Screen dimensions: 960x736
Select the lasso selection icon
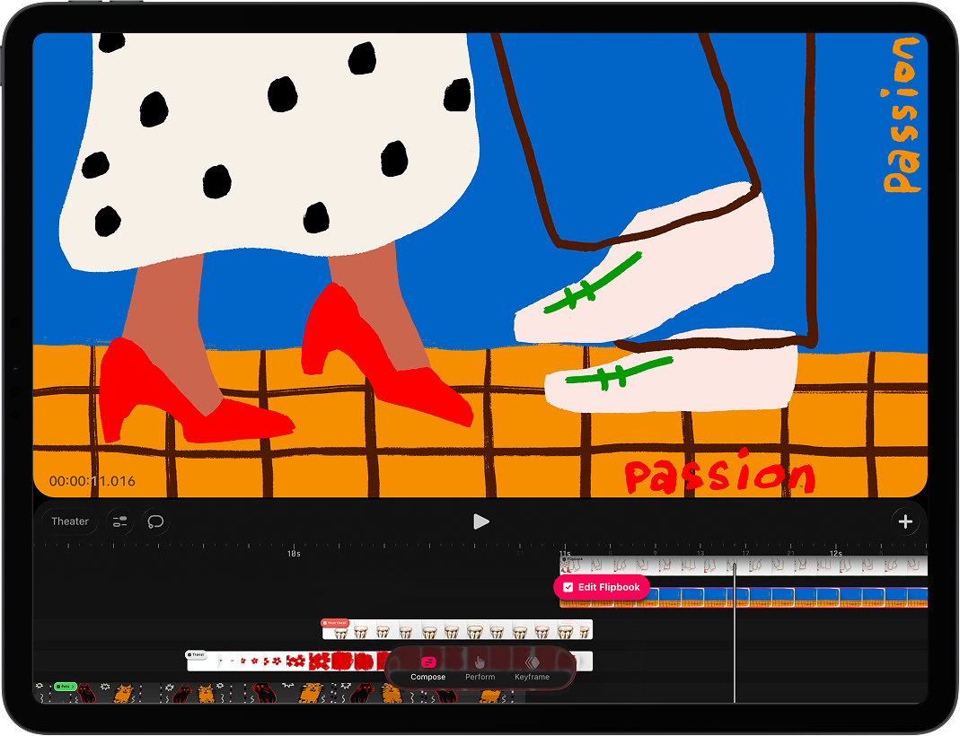click(x=155, y=521)
